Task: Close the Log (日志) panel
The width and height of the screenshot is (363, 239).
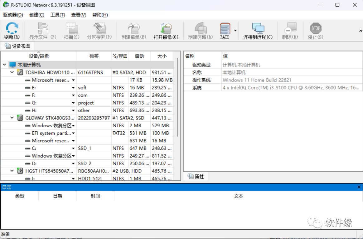Action: pos(359,187)
